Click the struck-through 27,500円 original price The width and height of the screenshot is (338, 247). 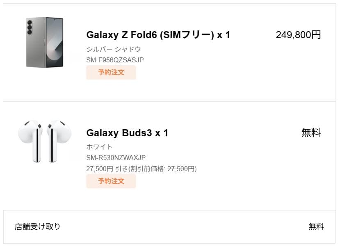pyautogui.click(x=181, y=168)
